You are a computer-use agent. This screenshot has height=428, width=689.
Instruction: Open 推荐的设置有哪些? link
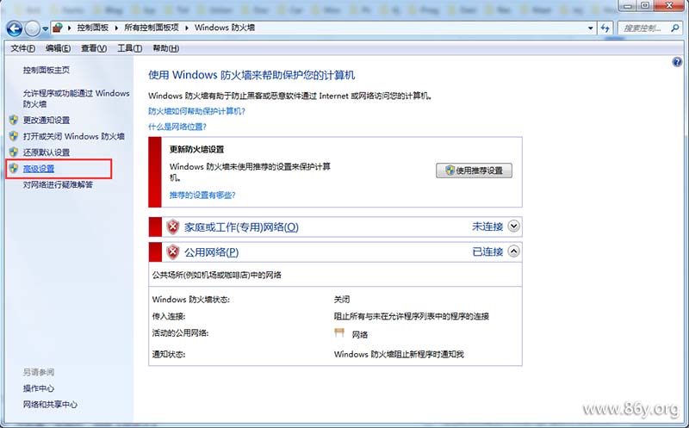click(202, 195)
